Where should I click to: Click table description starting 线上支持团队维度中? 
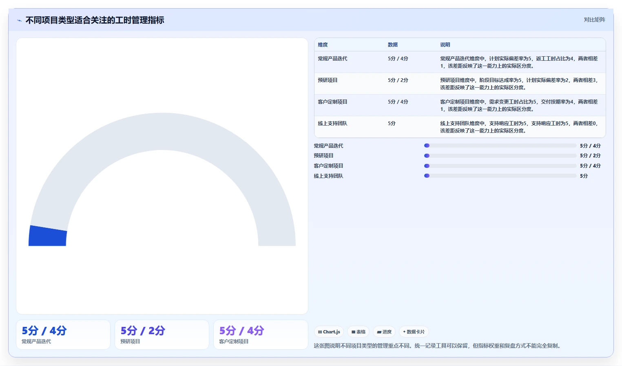519,127
